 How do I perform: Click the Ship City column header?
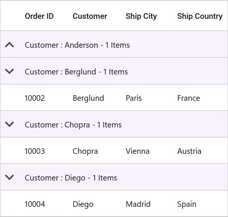click(141, 16)
